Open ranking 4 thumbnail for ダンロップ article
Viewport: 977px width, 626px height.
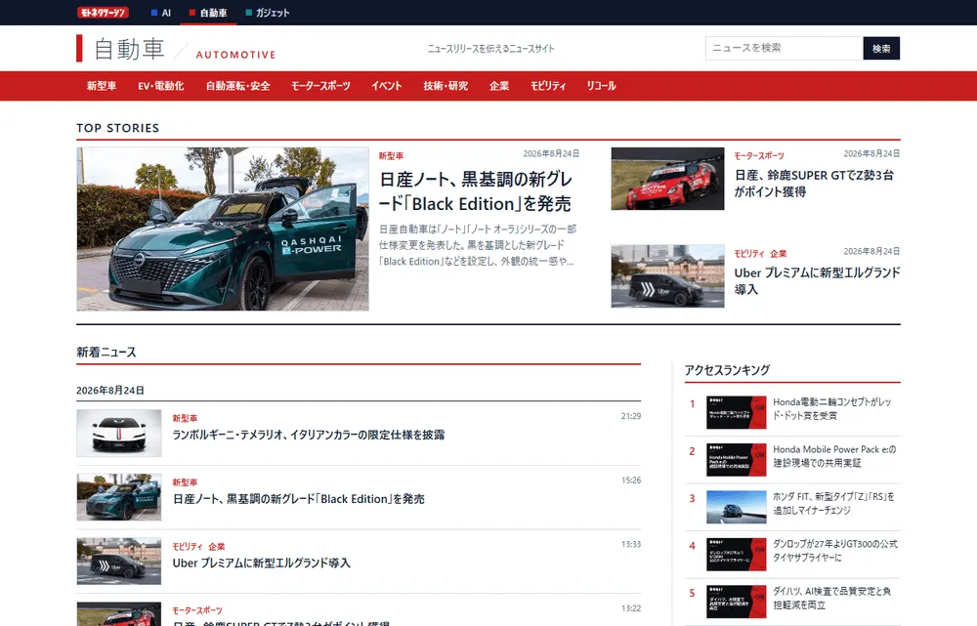(737, 555)
